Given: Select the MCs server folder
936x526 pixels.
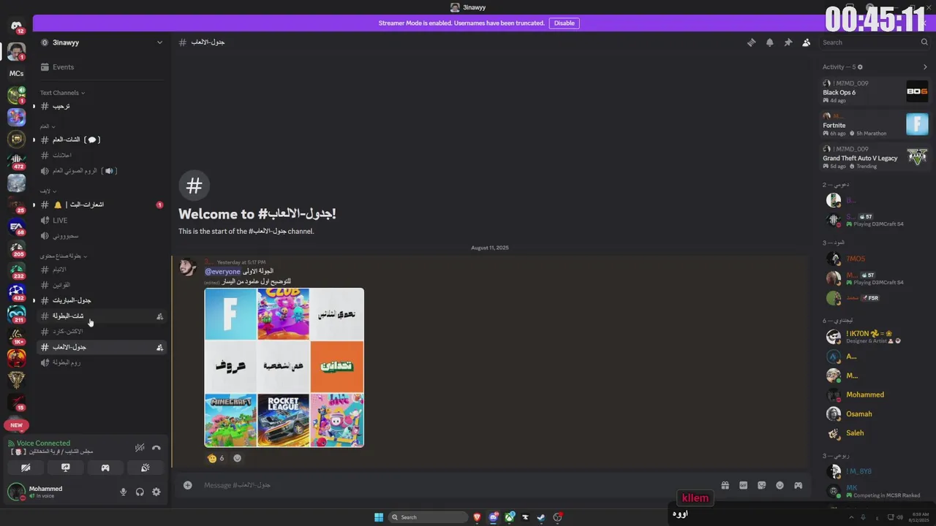Looking at the screenshot, I should 16,74.
